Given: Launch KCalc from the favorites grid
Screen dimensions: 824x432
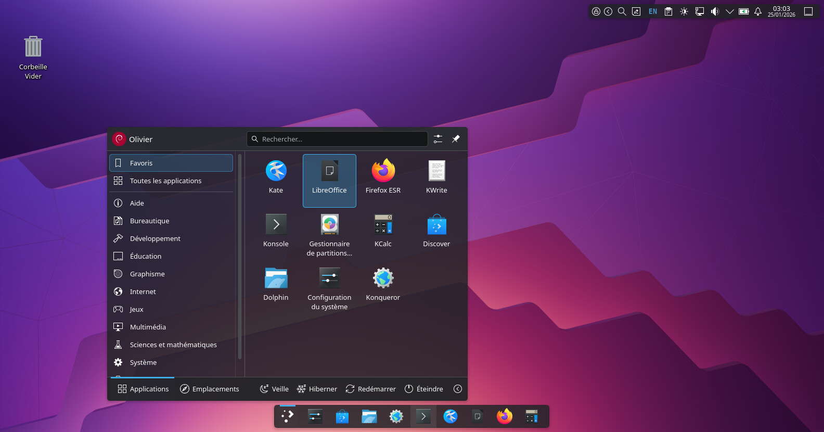Looking at the screenshot, I should [x=383, y=234].
